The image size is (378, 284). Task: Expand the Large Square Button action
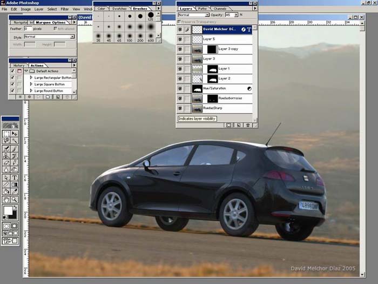tap(31, 84)
